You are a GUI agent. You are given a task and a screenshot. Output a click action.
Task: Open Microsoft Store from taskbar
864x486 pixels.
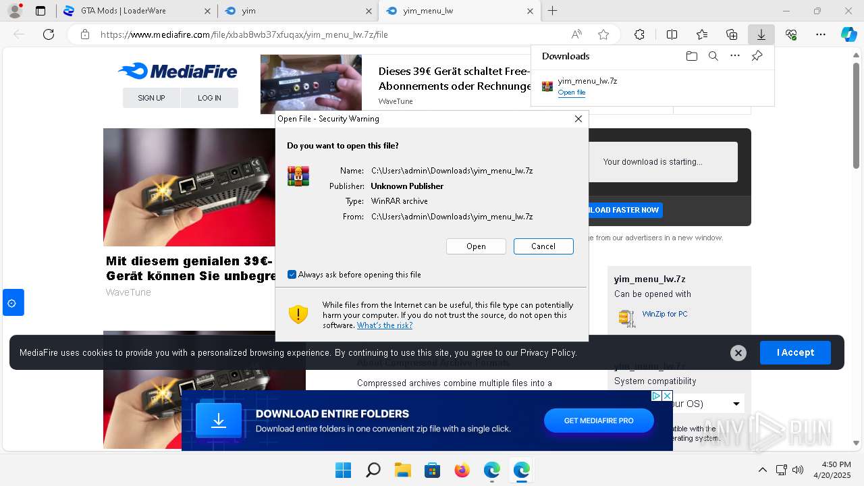432,470
